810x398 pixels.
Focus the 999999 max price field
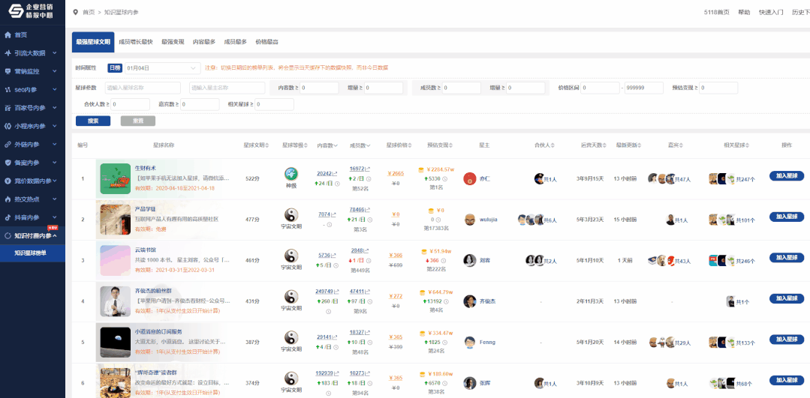(x=643, y=88)
